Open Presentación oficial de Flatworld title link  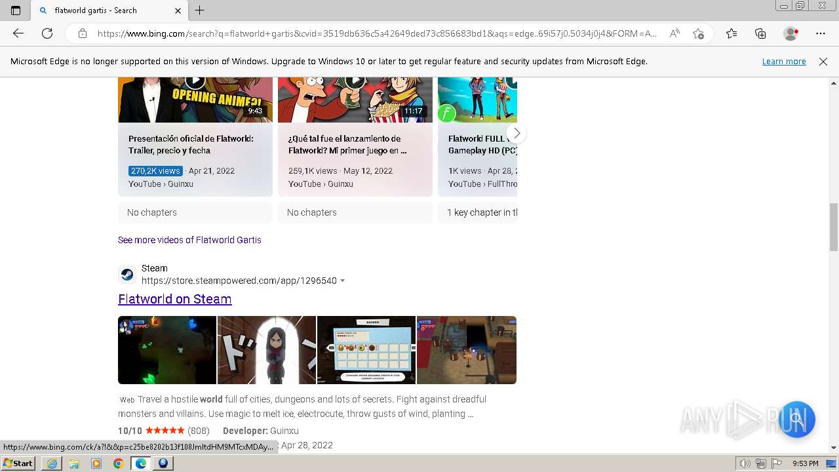(x=191, y=144)
